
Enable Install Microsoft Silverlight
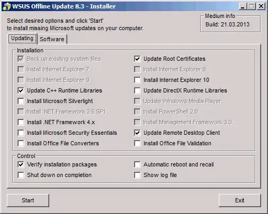pos(21,101)
